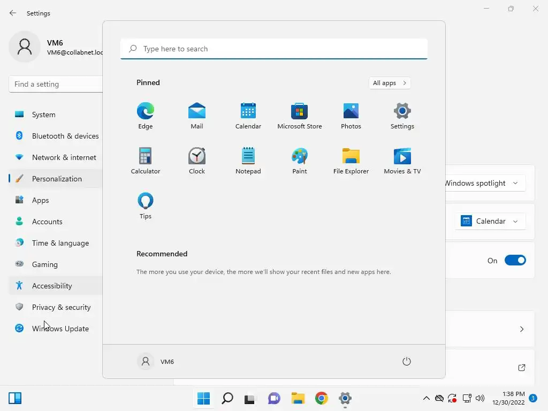Launch the Photos app
The image size is (548, 411).
tap(351, 116)
